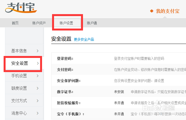Click the Alipay logo
The height and width of the screenshot is (120, 186).
21,8
